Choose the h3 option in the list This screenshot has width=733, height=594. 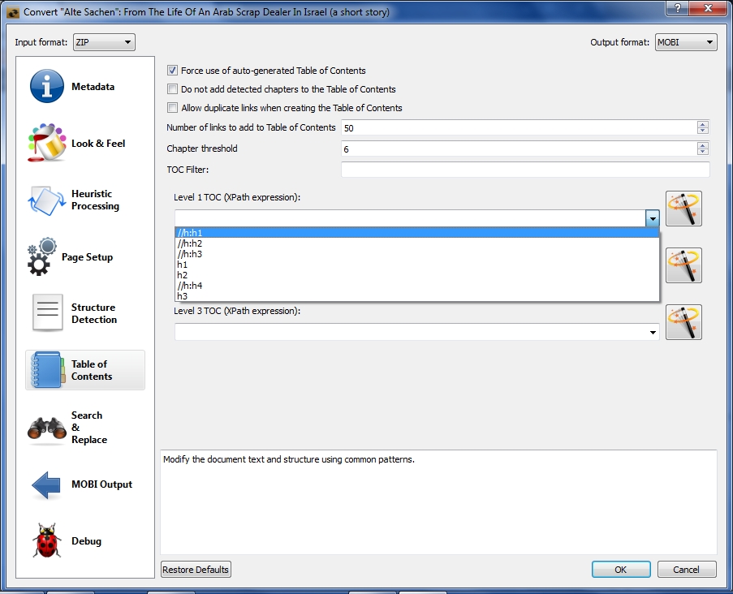pos(417,296)
